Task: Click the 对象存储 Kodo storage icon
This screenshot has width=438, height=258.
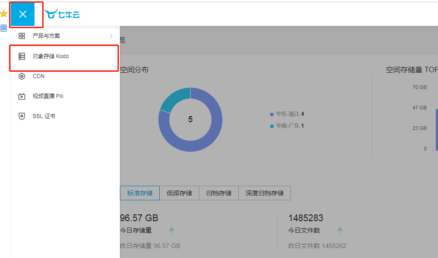Action: (x=22, y=56)
